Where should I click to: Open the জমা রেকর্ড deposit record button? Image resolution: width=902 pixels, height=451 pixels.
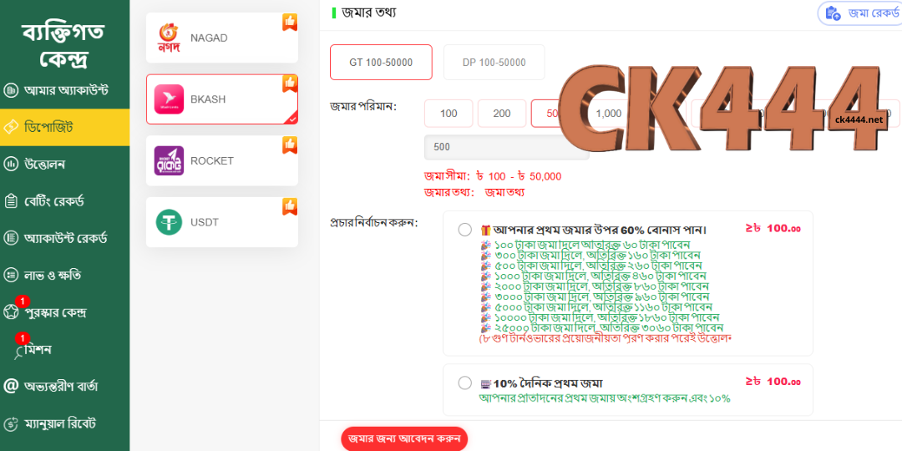859,13
